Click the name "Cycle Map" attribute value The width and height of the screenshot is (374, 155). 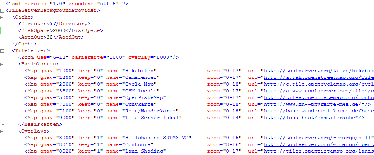tap(139, 84)
